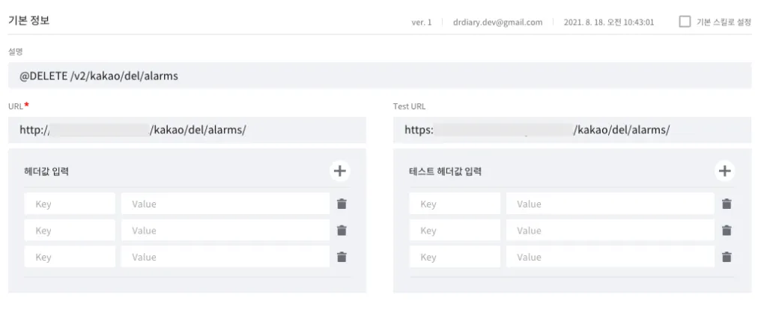Click the first test header Key field

click(455, 204)
